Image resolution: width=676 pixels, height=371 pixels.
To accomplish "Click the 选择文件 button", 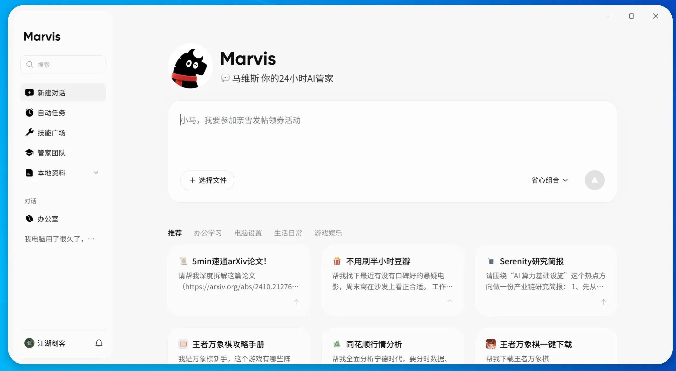I will pos(207,180).
